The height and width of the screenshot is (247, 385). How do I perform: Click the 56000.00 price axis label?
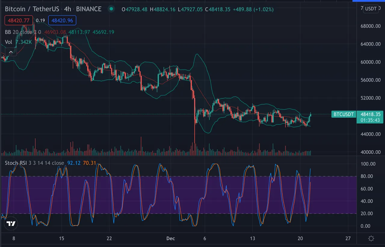(x=370, y=80)
